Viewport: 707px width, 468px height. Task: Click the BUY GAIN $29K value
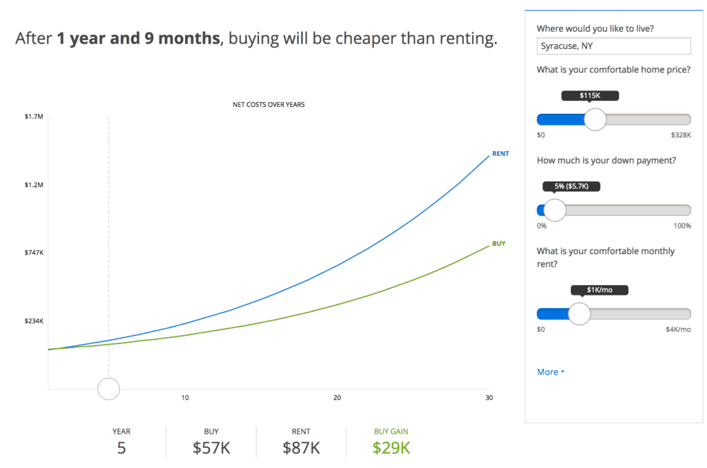coord(391,448)
